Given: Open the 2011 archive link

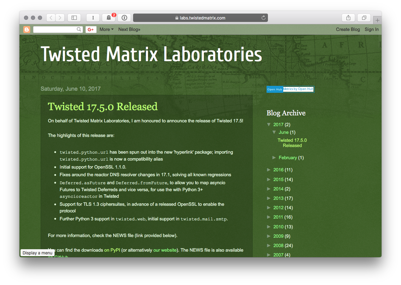Looking at the screenshot, I should (278, 217).
